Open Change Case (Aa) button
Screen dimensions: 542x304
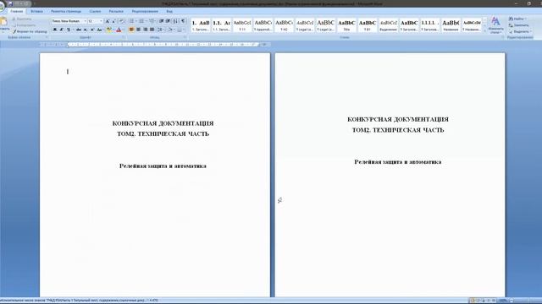pos(100,30)
